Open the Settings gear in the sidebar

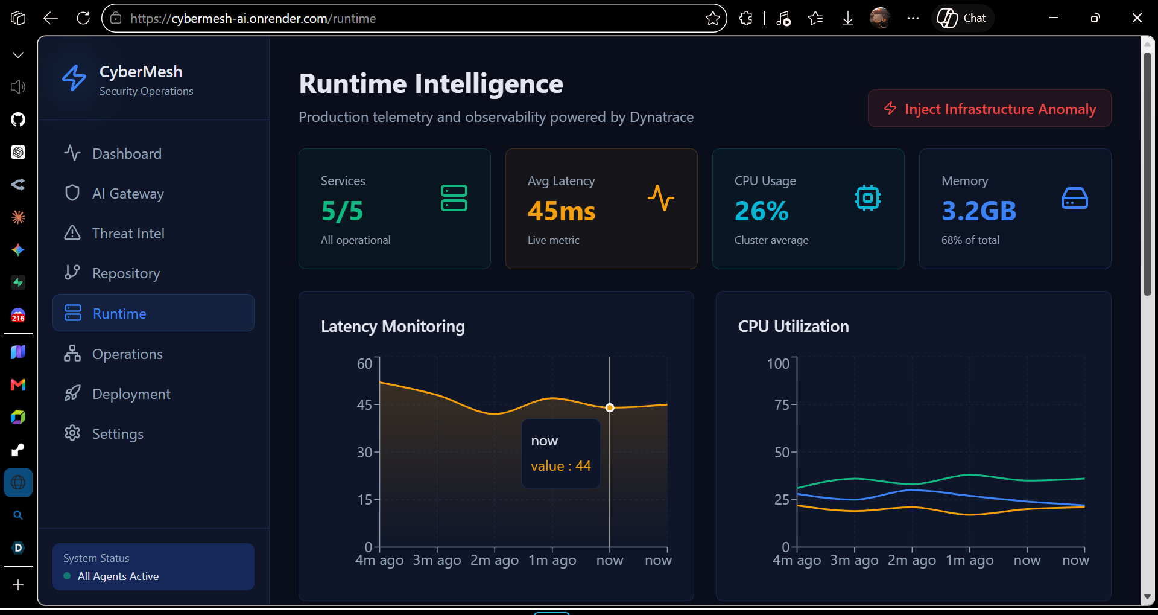tap(72, 433)
